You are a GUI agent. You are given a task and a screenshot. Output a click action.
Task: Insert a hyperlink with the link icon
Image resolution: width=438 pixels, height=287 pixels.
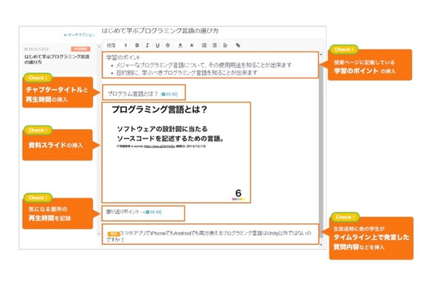[x=238, y=45]
